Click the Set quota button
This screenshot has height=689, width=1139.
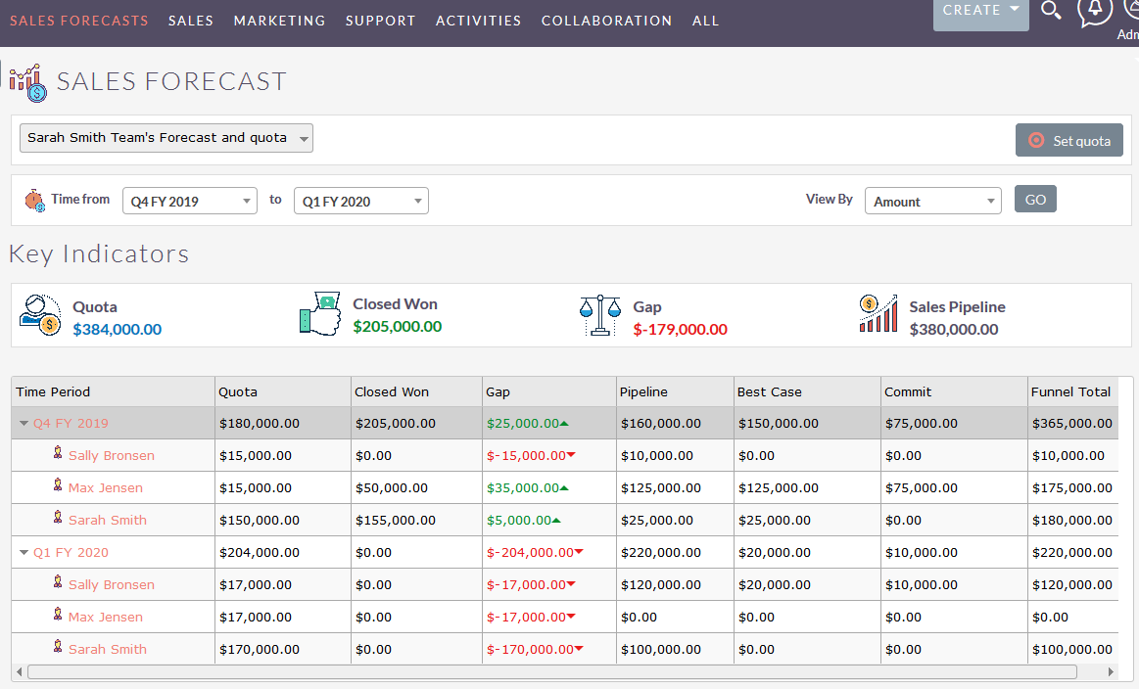[1068, 140]
